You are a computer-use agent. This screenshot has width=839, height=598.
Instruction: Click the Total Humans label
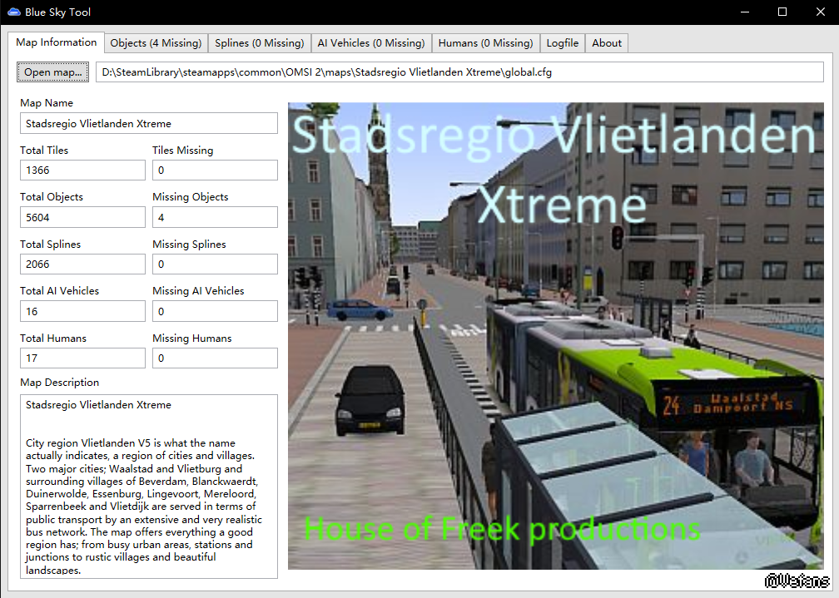coord(53,338)
